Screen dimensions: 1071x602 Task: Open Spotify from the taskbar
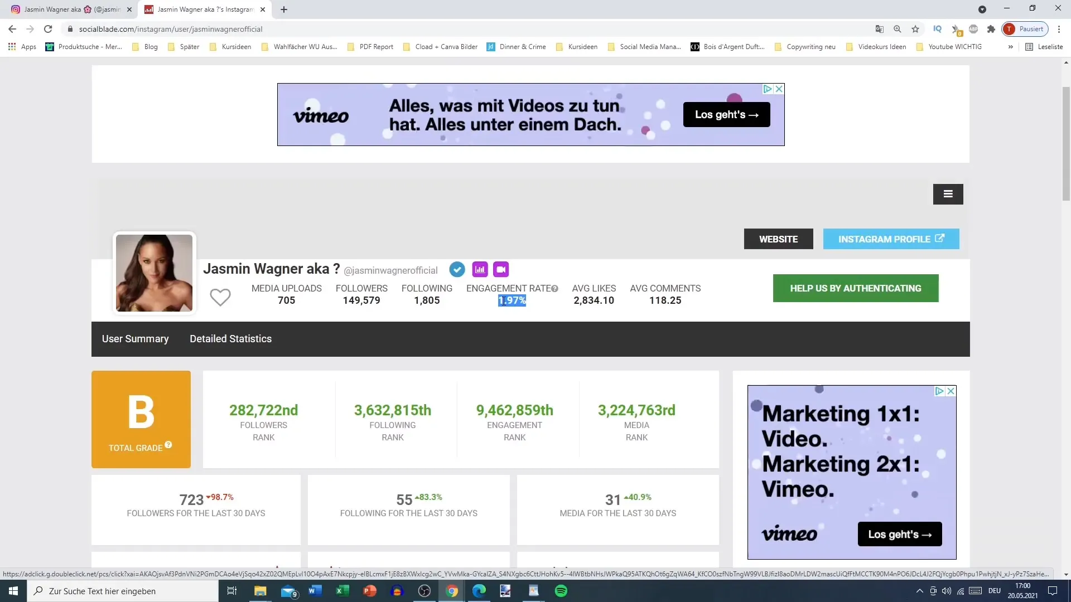pos(561,591)
